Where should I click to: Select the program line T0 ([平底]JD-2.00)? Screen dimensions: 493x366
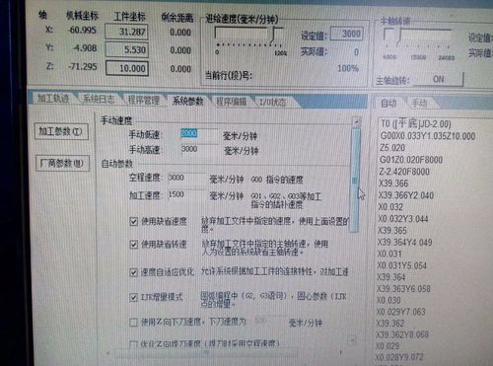pyautogui.click(x=416, y=123)
